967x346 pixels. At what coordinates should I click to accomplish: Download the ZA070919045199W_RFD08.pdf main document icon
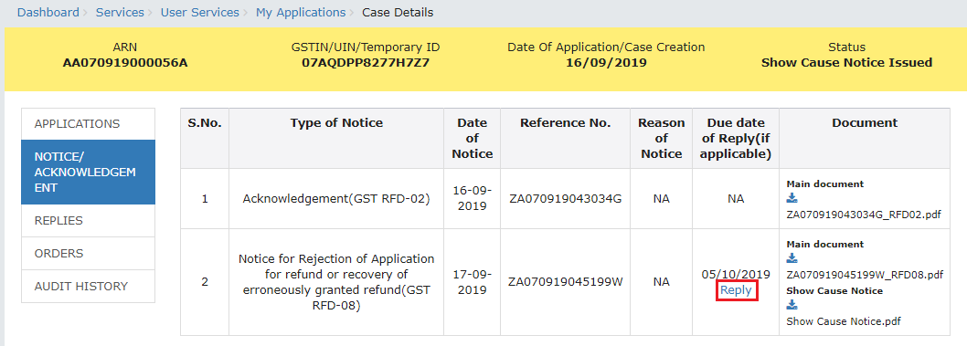[792, 258]
